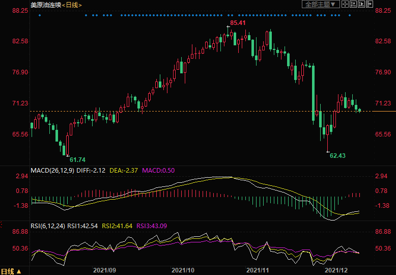Click the 2021/12 date on time axis
This screenshot has height=275, width=396.
(336, 270)
